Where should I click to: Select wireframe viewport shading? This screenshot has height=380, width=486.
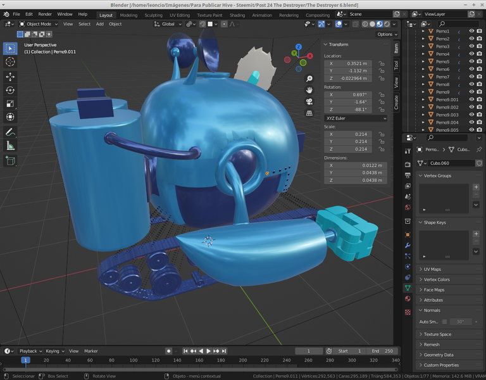point(365,24)
